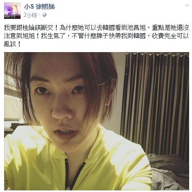Open the 小S 徐熙娣 profile name link
Image resolution: width=192 pixels, height=192 pixels.
point(39,7)
